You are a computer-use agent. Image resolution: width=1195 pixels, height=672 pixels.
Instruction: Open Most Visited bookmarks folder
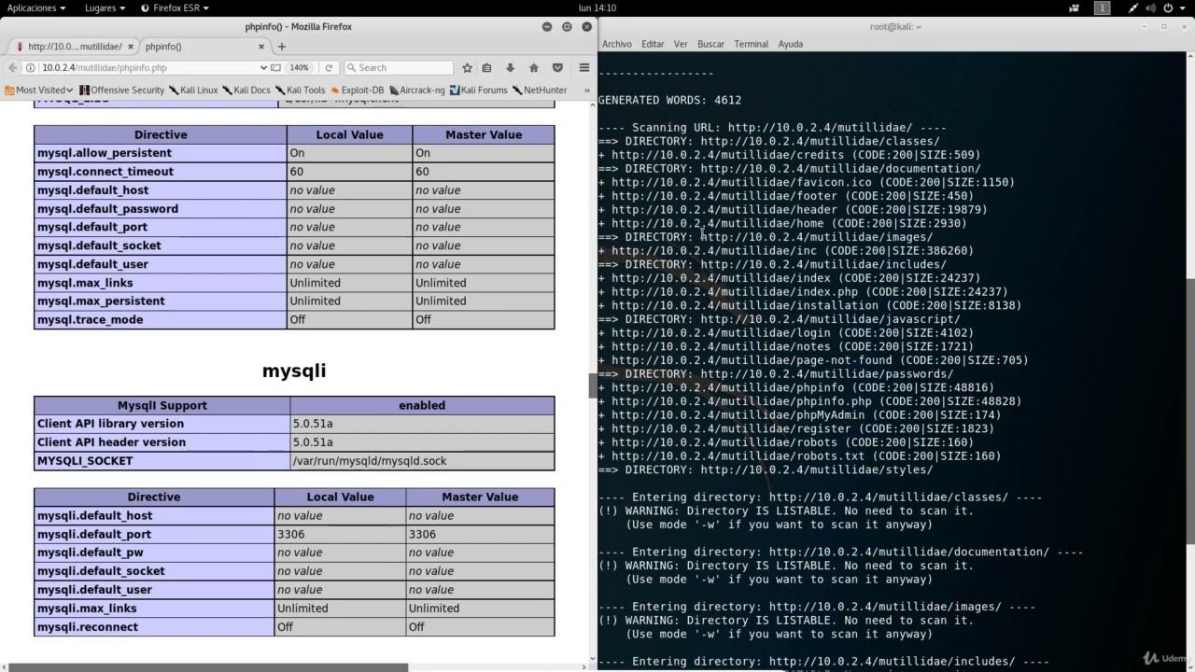39,91
